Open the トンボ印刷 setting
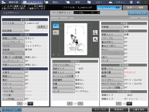This screenshot has height=112, width=149. (x=13, y=99)
